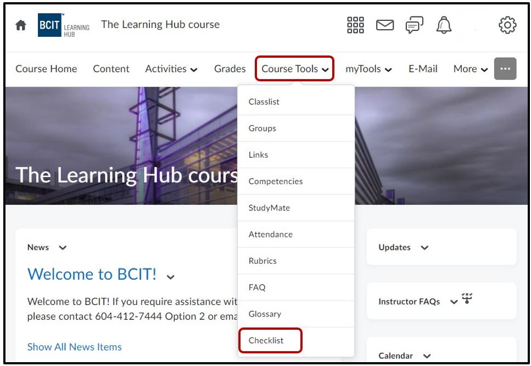Screen dimensions: 531x366
Task: Open Attendance from Course Tools menu
Action: 270,234
